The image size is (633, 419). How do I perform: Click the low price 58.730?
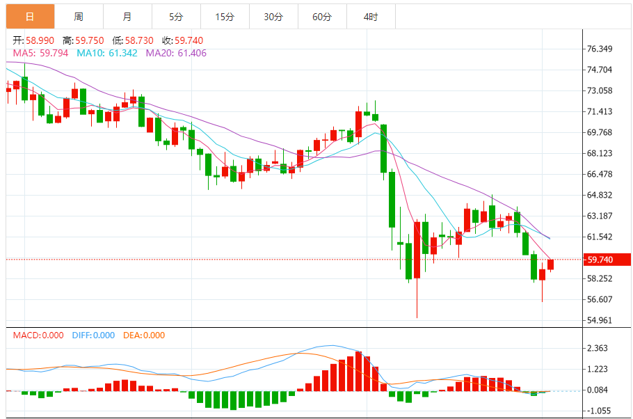click(x=139, y=40)
